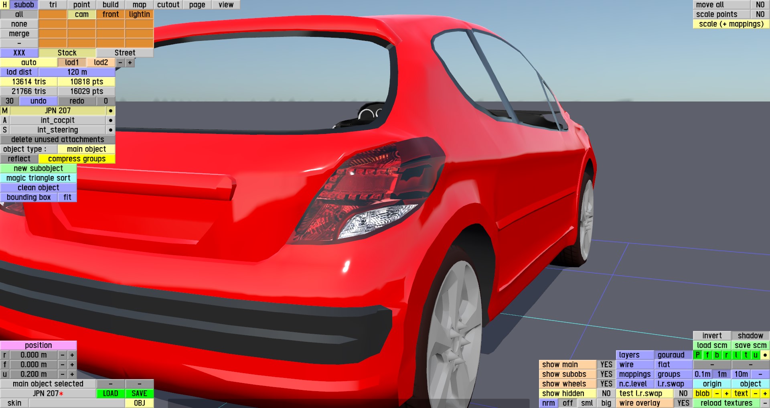Toggle the scale points NO value

point(760,14)
